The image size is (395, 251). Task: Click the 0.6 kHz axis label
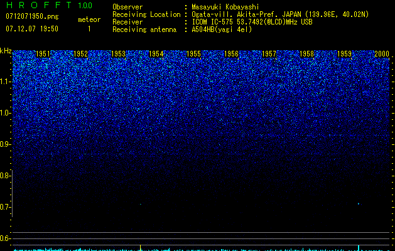point(4,238)
